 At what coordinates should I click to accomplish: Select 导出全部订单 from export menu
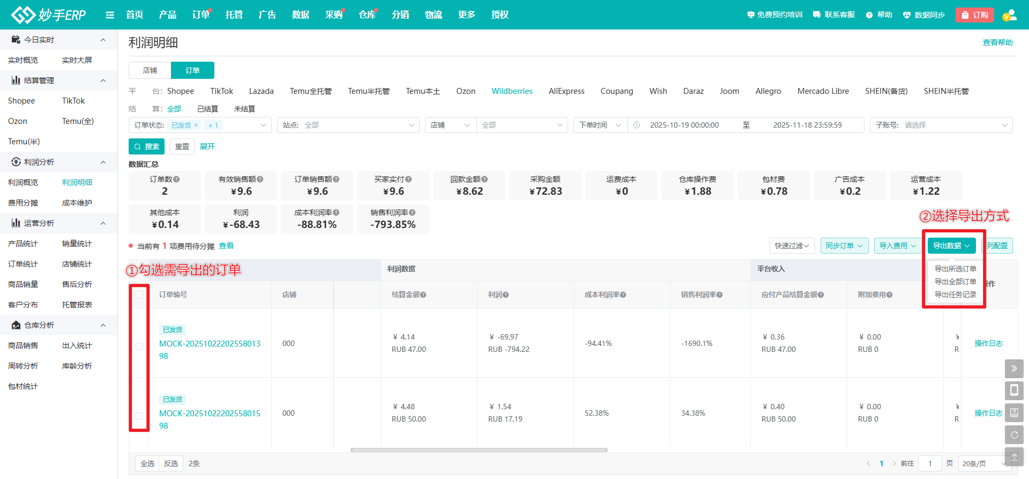click(955, 282)
